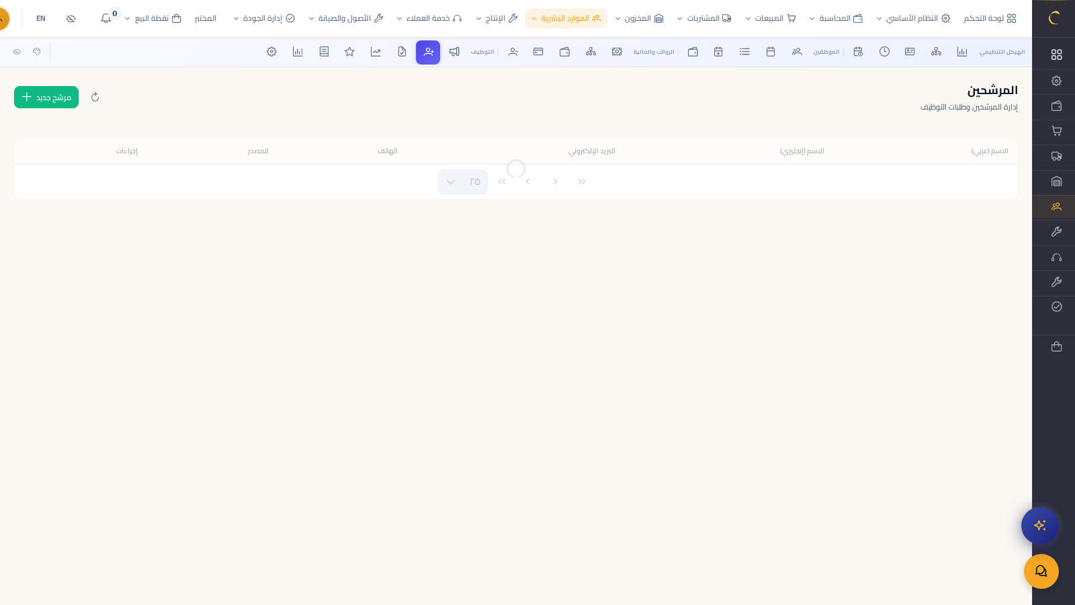Open the الموارد البشرية menu

pyautogui.click(x=566, y=19)
